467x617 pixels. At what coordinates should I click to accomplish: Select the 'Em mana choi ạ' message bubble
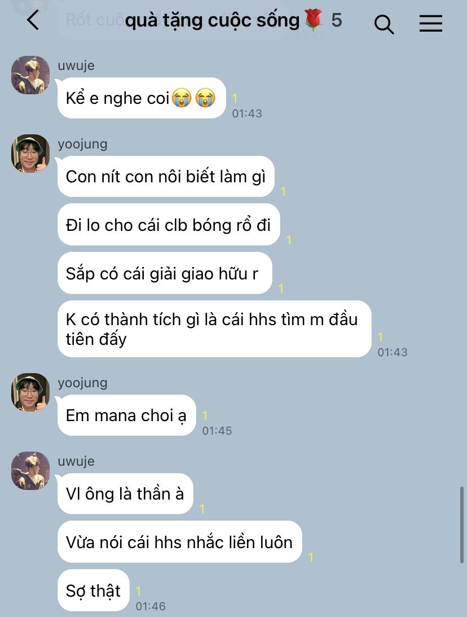(x=126, y=415)
